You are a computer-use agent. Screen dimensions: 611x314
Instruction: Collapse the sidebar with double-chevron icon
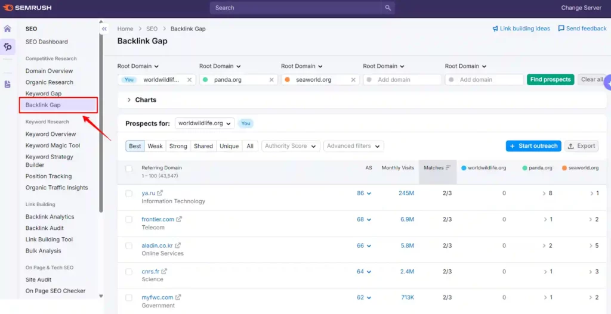coord(104,29)
